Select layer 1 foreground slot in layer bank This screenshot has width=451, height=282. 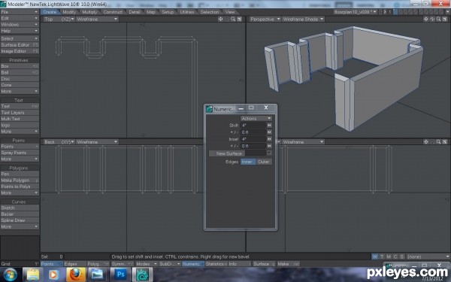click(x=395, y=12)
